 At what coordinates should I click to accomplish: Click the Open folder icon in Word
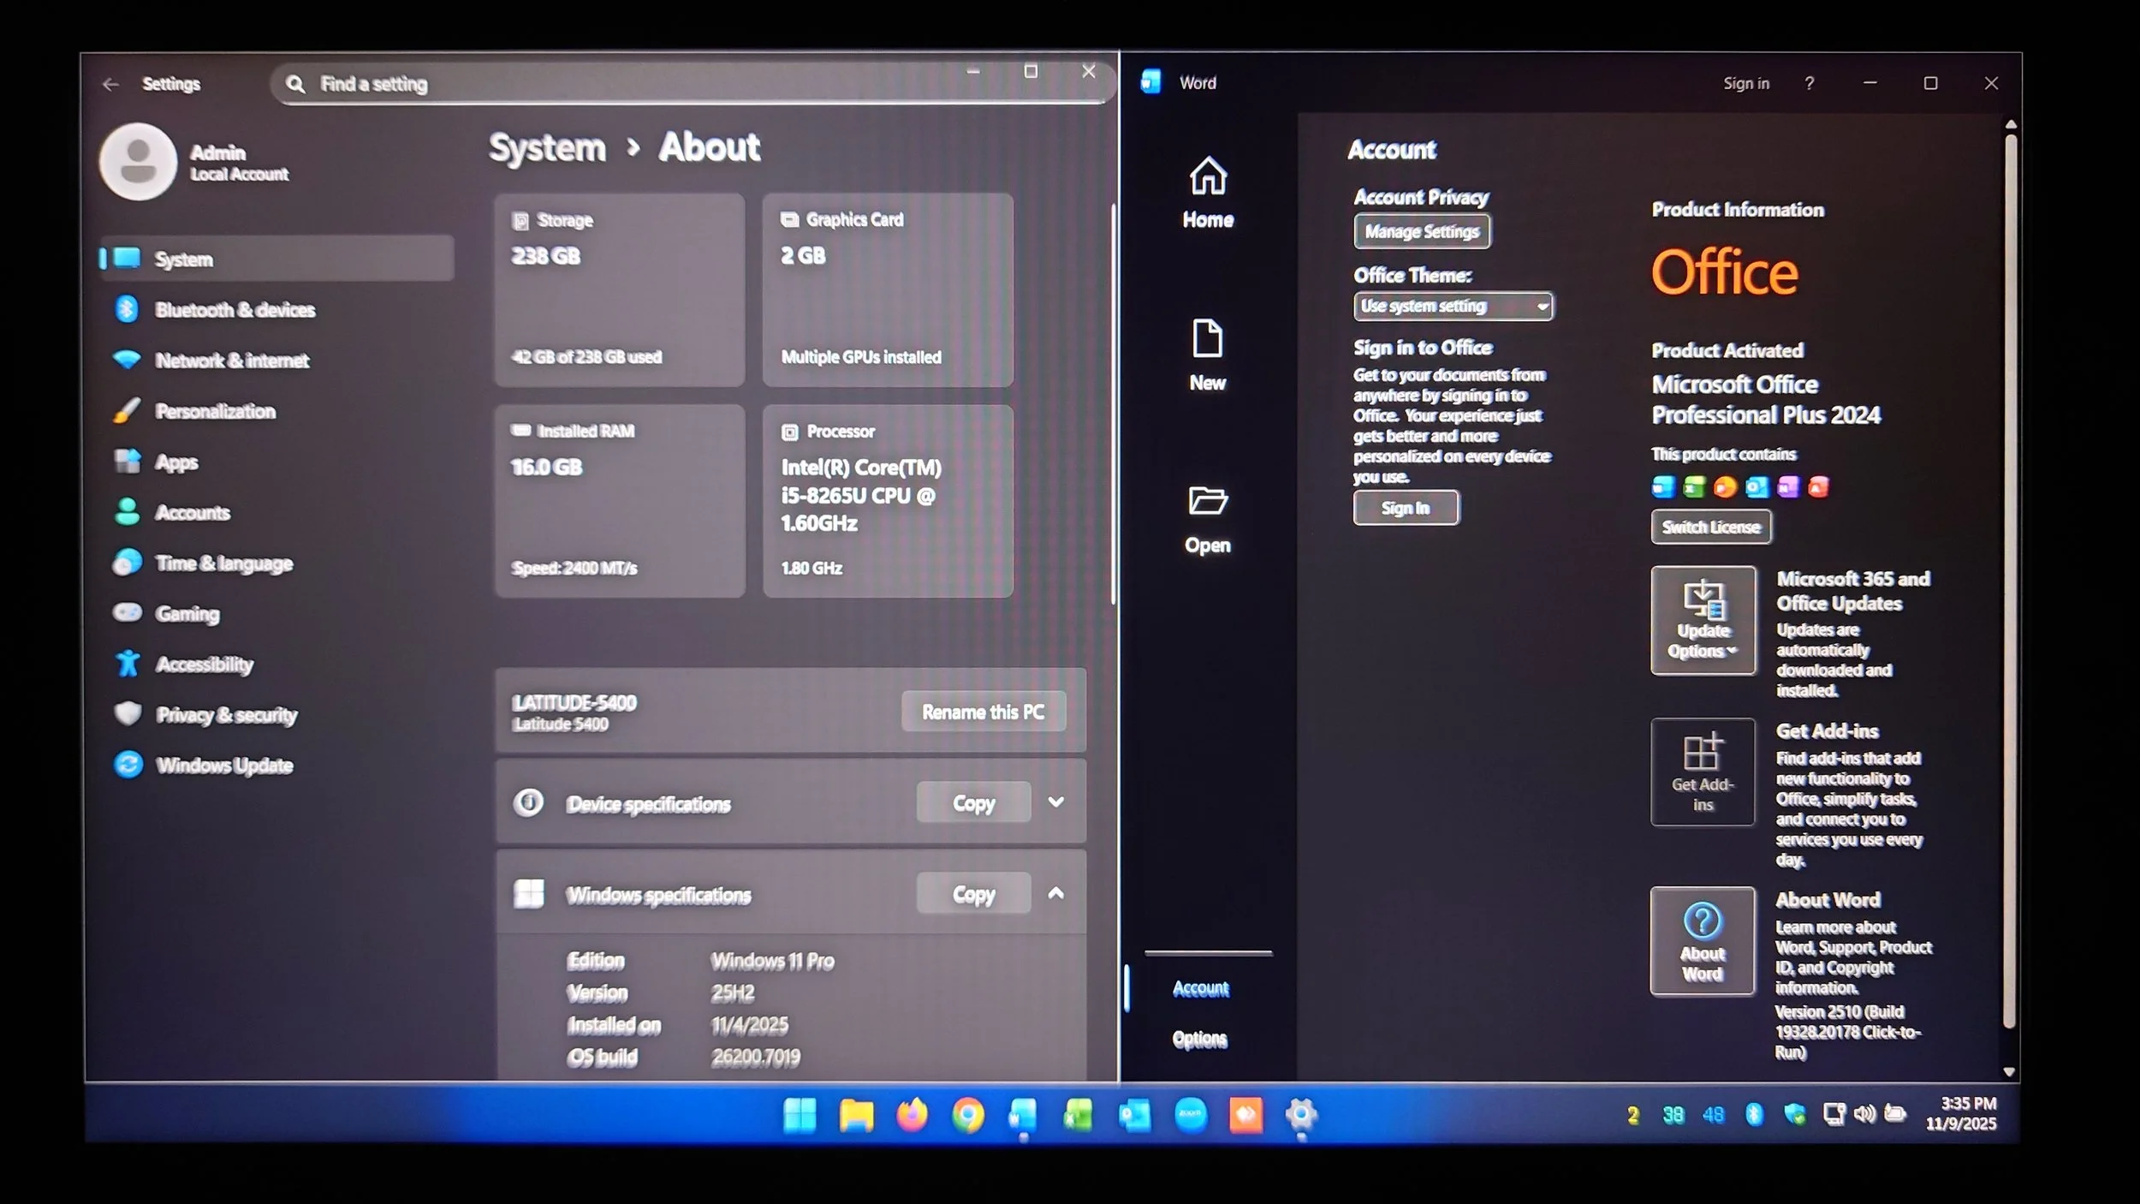coord(1207,501)
